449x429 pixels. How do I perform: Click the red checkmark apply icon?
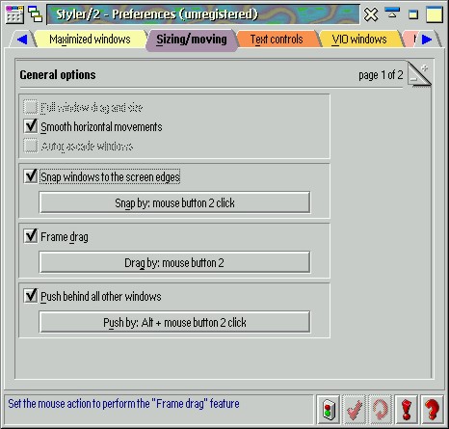pyautogui.click(x=354, y=410)
